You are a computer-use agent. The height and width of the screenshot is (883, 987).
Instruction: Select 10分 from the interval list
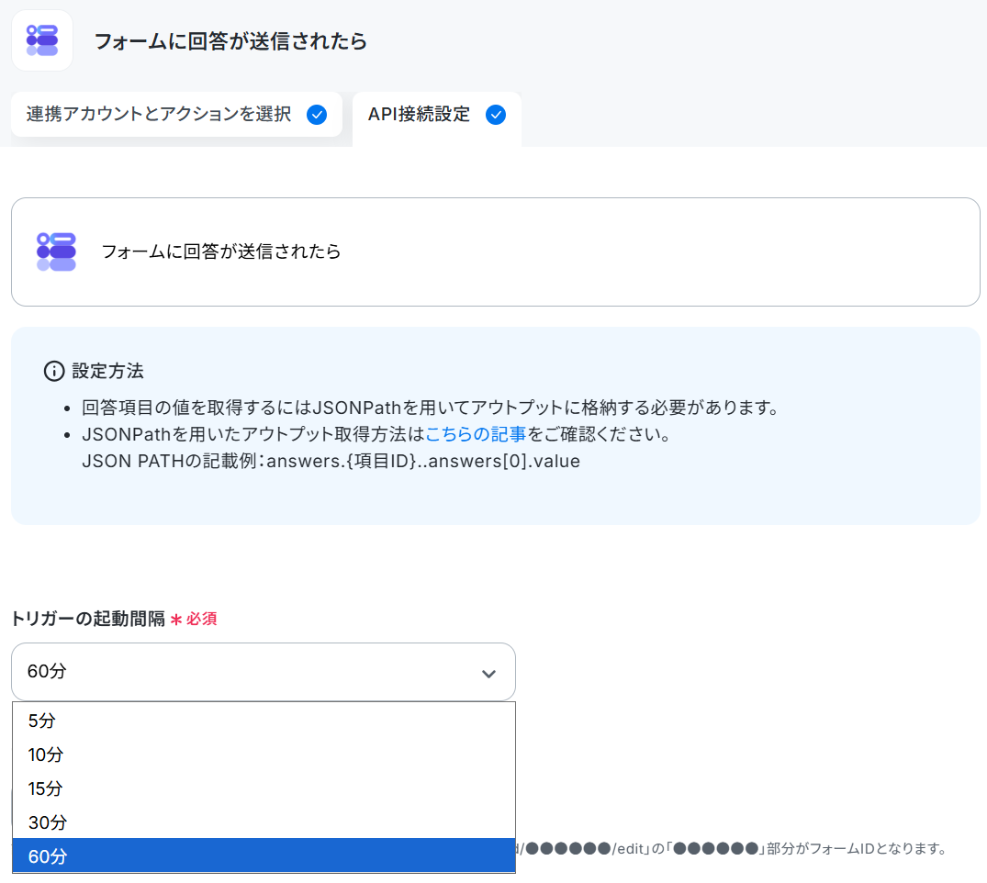pyautogui.click(x=264, y=754)
